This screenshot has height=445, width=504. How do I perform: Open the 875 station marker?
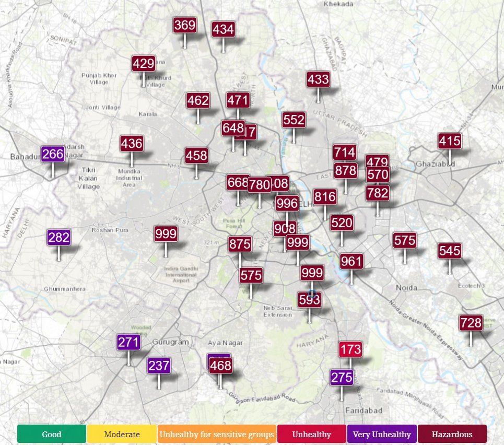[x=240, y=244]
